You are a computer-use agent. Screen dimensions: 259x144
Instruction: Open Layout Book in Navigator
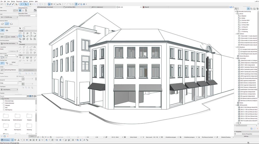pos(254,9)
